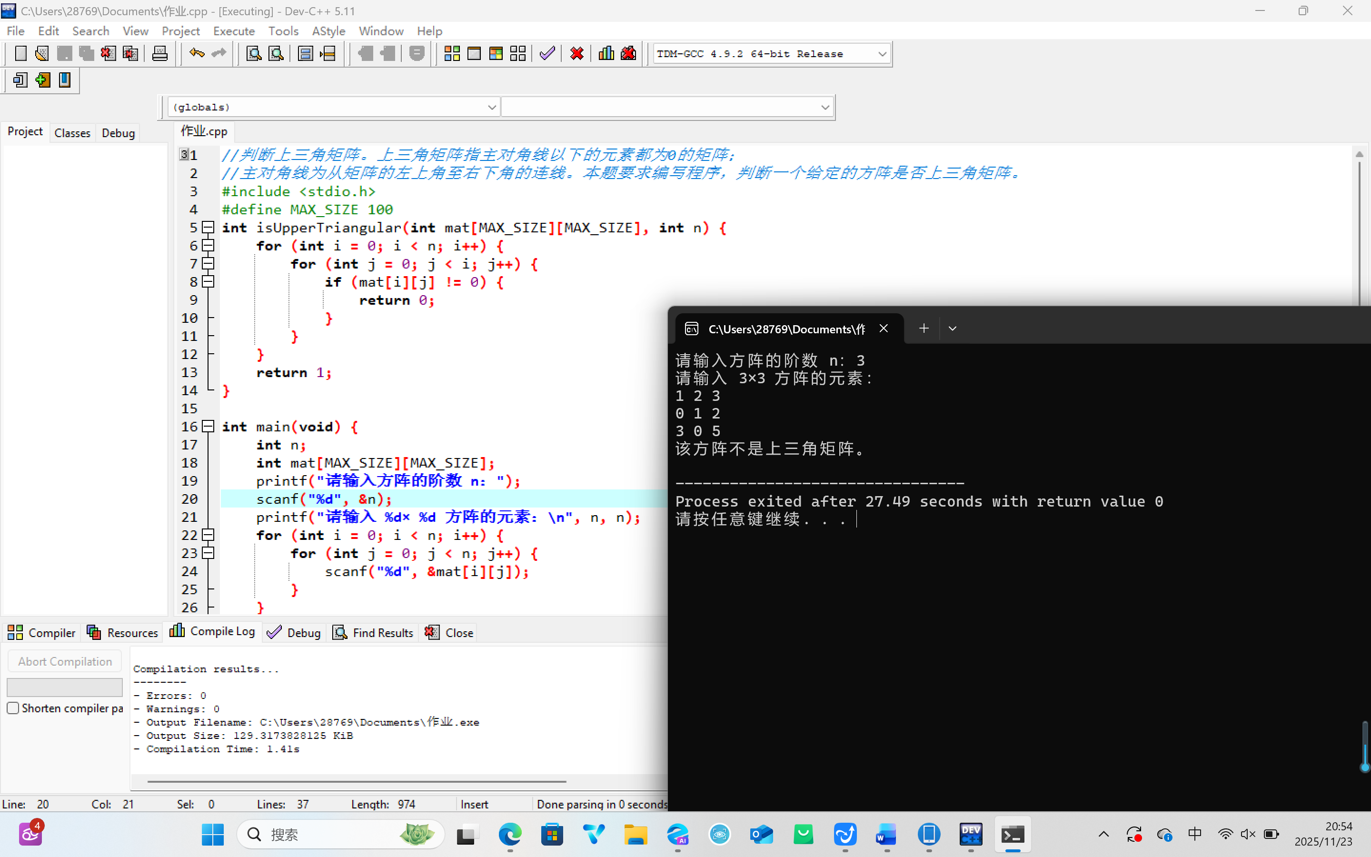Click the Print icon in toolbar
This screenshot has height=857, width=1371.
coord(160,54)
